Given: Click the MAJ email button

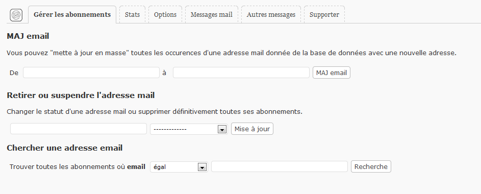Looking at the screenshot, I should click(x=332, y=72).
